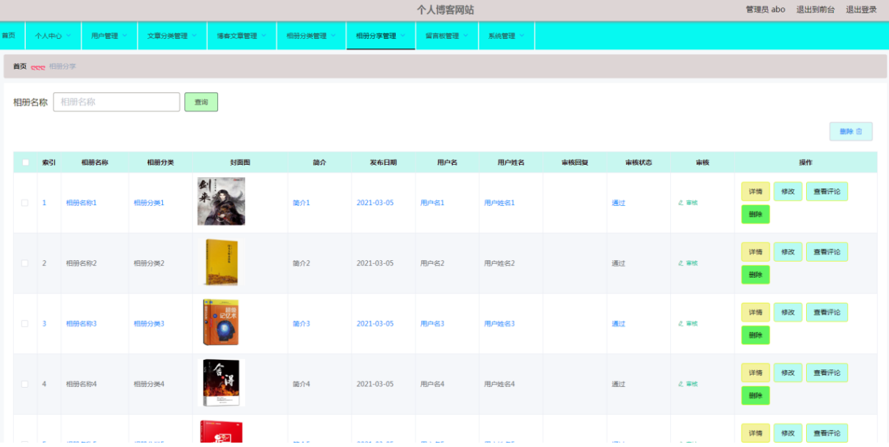The image size is (889, 447).
Task: Open 详情 for row 相册名称3
Action: [x=755, y=312]
